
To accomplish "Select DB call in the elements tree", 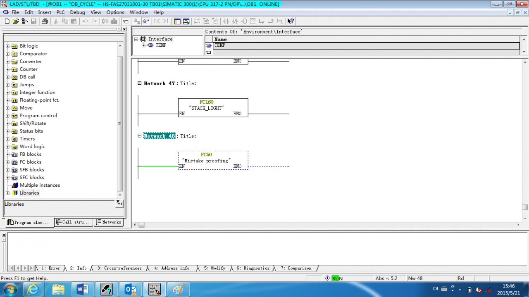I will coord(27,77).
